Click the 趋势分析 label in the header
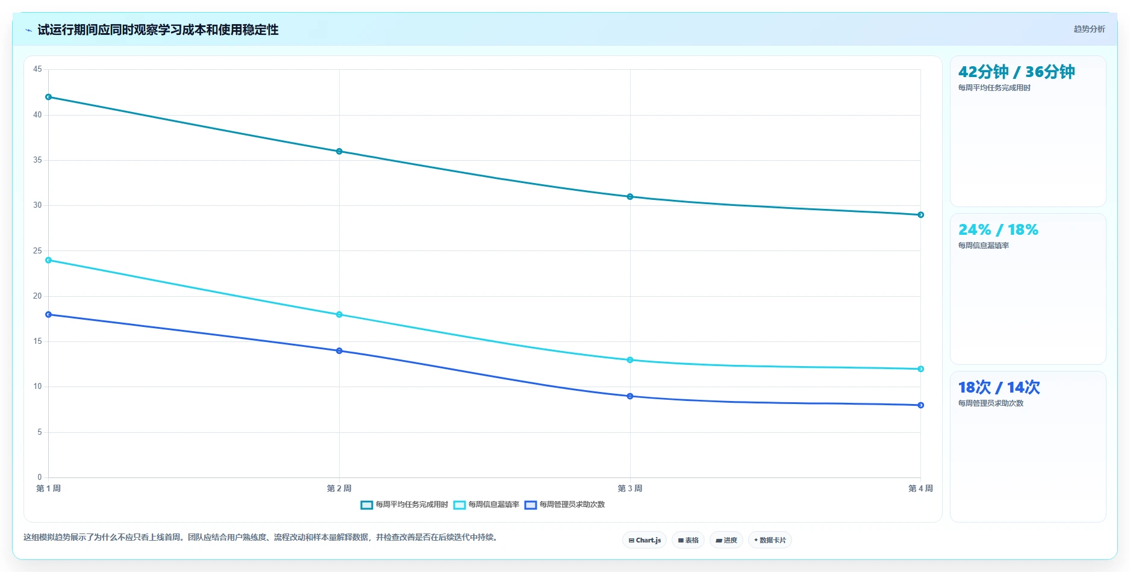This screenshot has width=1130, height=572. [1089, 29]
